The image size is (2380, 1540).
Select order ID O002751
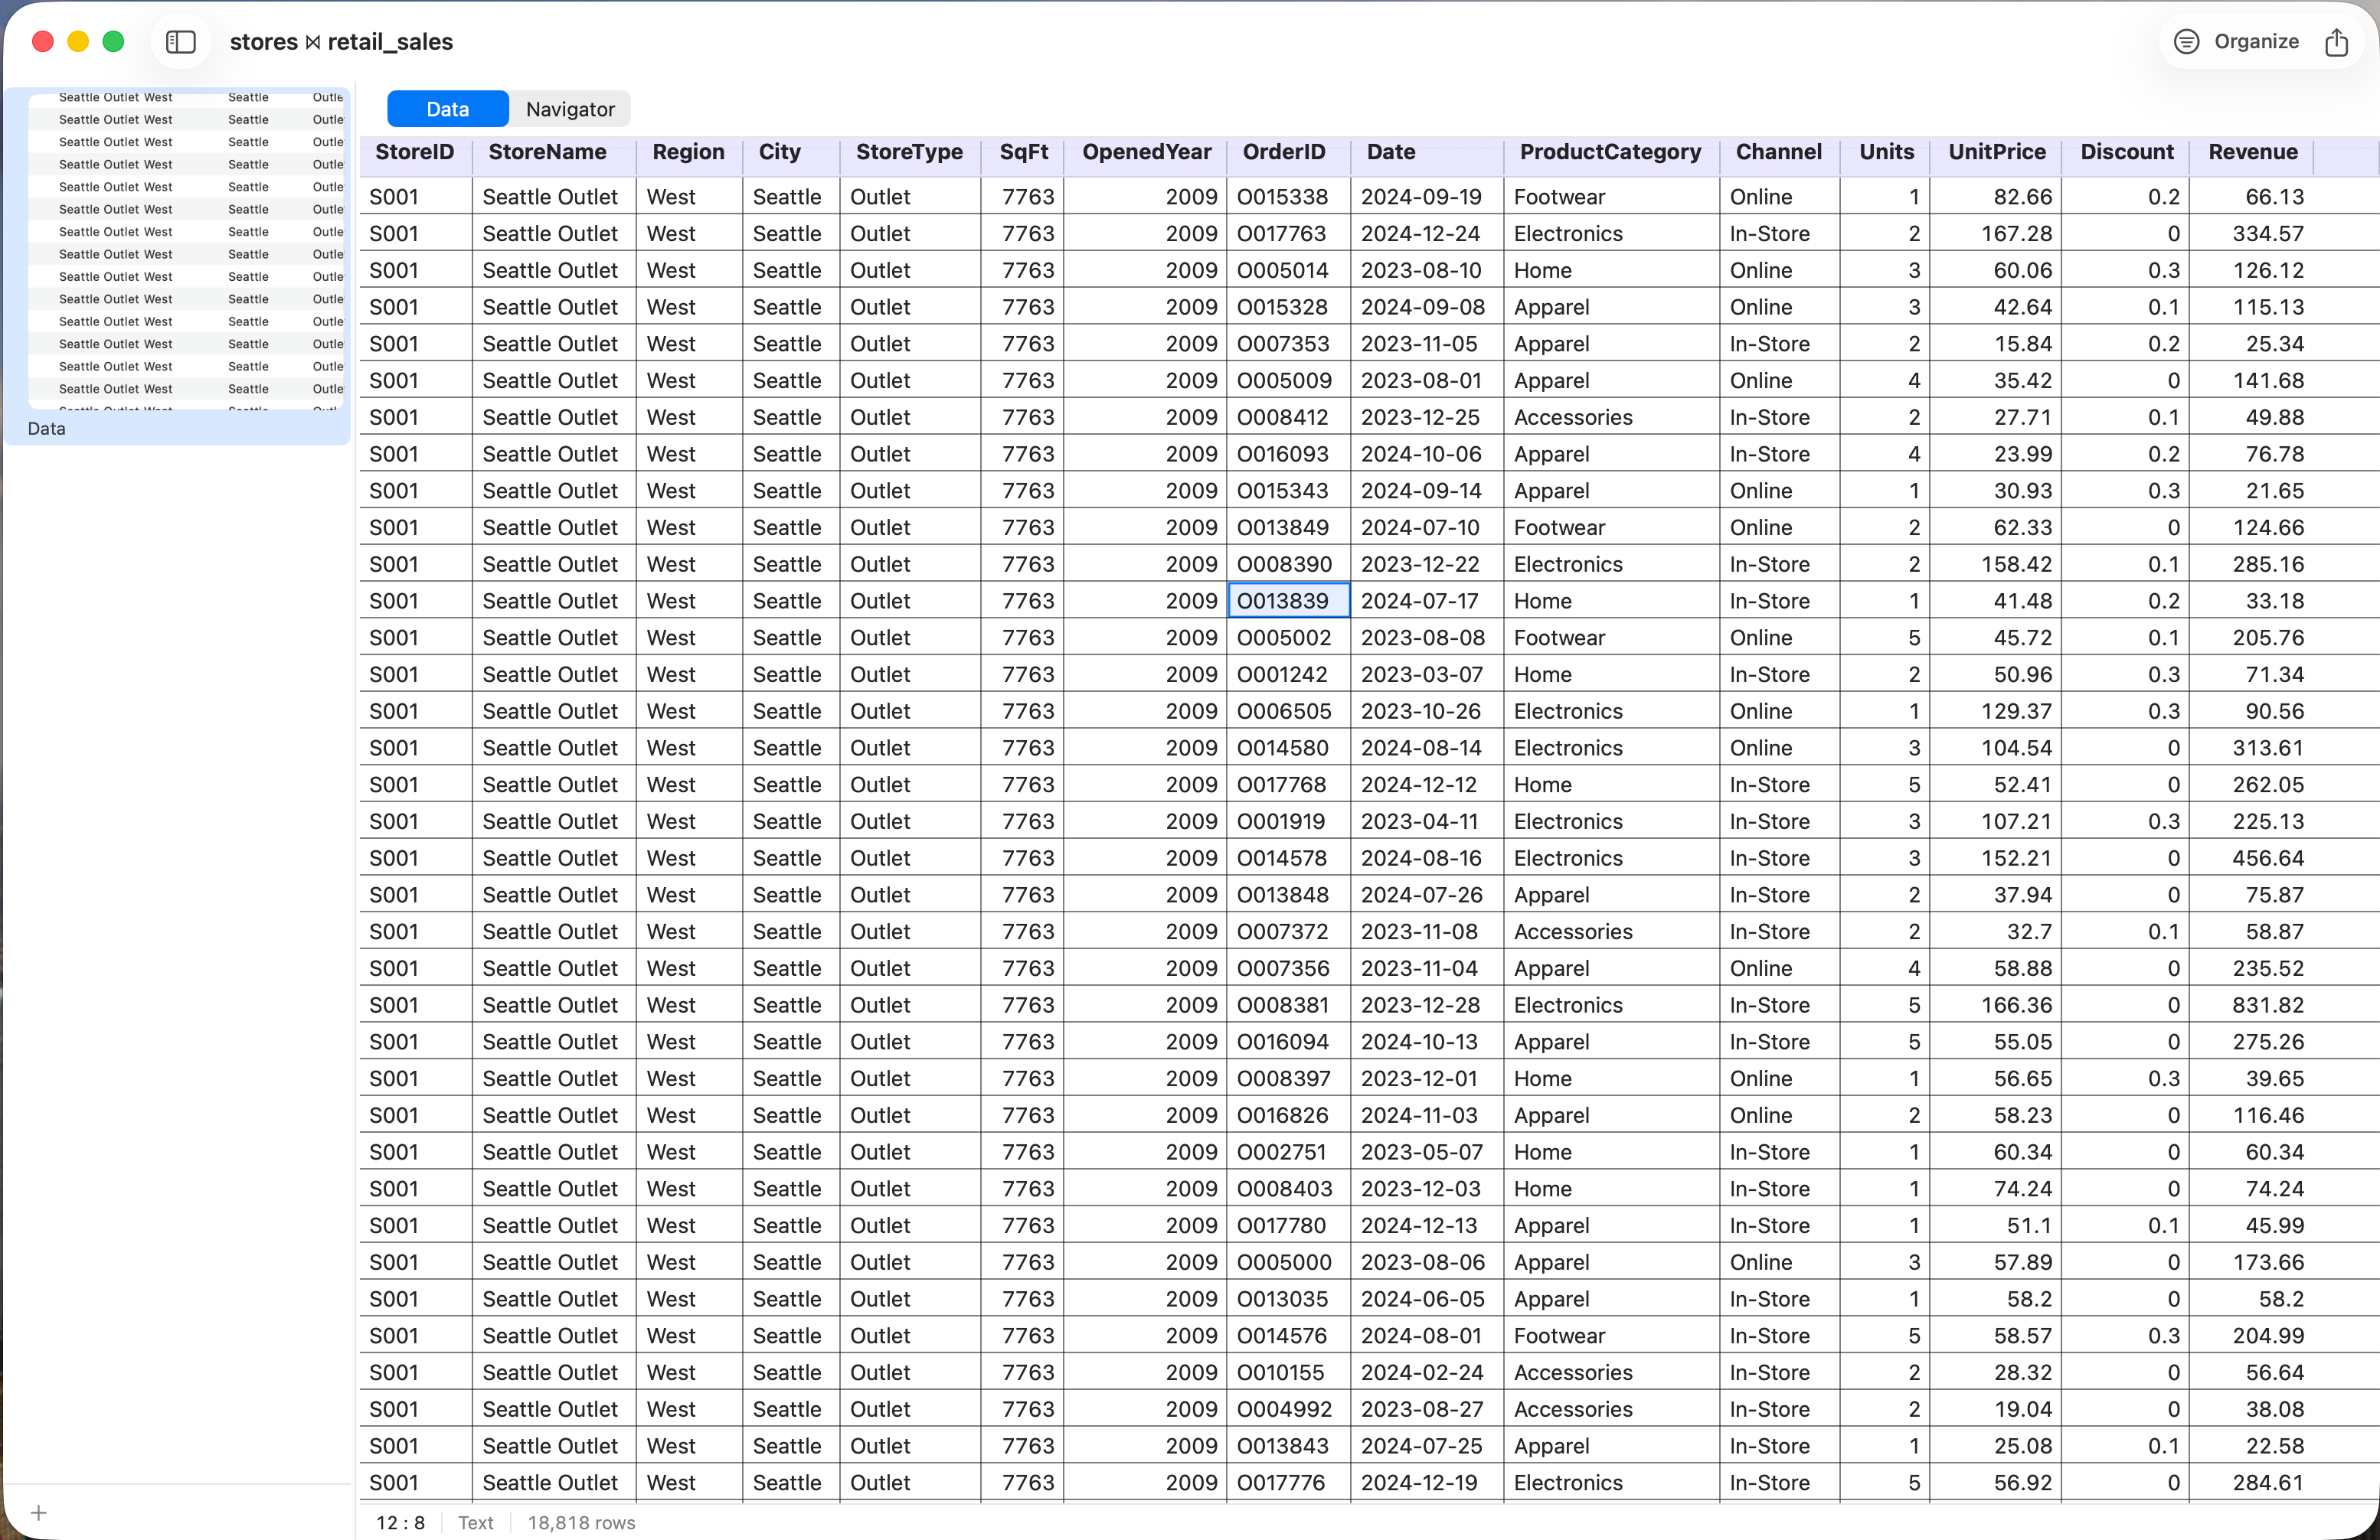pos(1288,1152)
